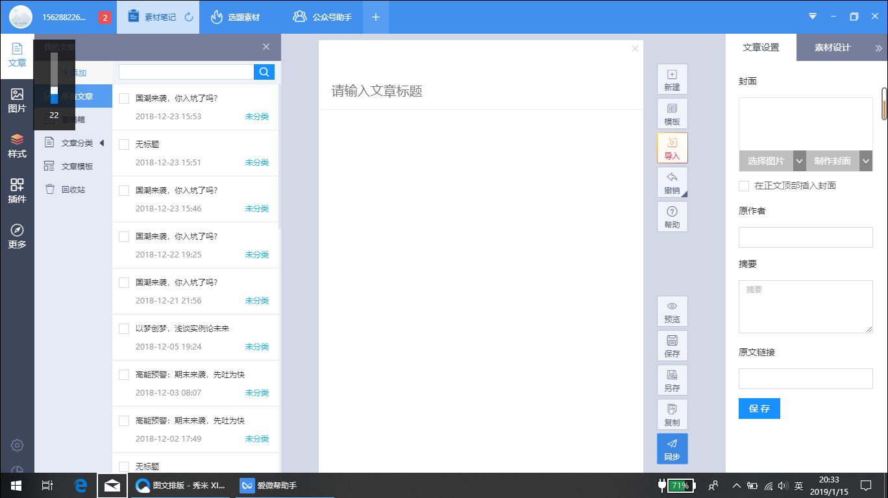Open the 模板 (Template) tool

click(672, 113)
